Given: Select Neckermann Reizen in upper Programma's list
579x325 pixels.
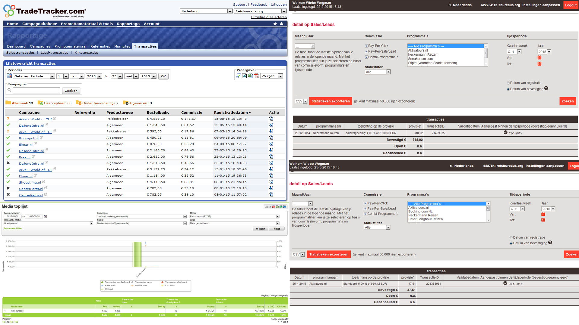Looking at the screenshot, I should point(422,54).
